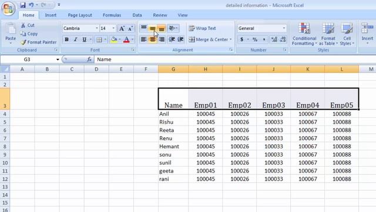Screen dimensions: 376x212
Task: Copy the selected cells
Action: click(x=29, y=34)
